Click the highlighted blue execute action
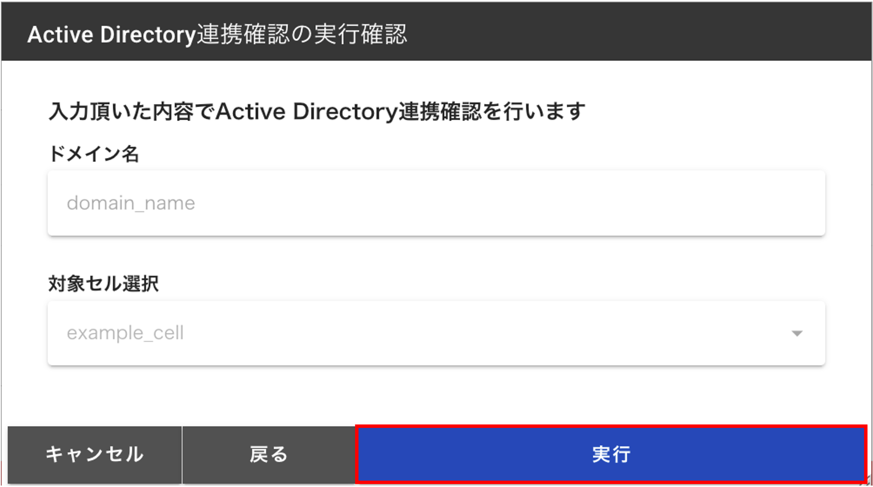 [x=611, y=454]
